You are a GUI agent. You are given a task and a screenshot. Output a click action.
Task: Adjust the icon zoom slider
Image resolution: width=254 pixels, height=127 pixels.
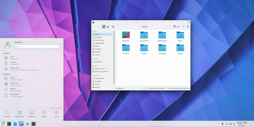pyautogui.click(x=153, y=88)
